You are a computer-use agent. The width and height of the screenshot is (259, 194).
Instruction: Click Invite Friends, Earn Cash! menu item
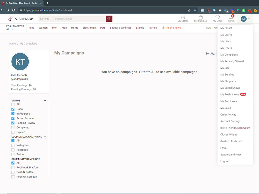click(235, 128)
